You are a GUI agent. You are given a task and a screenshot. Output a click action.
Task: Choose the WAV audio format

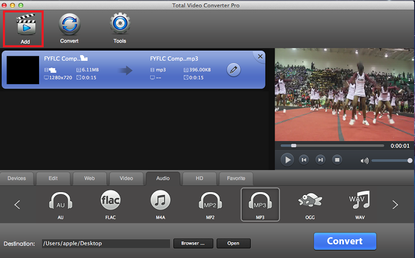coord(360,205)
